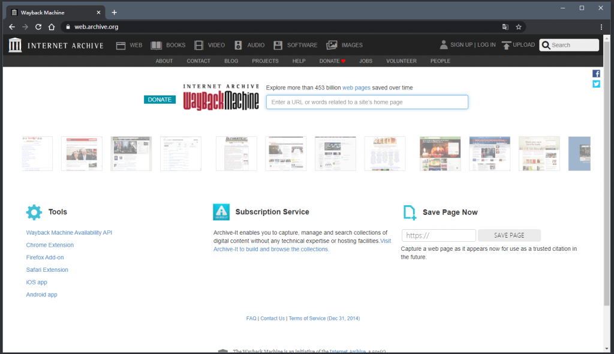Open the Software floppy disk icon

(278, 45)
